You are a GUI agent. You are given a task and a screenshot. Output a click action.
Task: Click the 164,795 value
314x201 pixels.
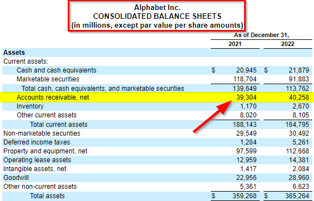297,125
